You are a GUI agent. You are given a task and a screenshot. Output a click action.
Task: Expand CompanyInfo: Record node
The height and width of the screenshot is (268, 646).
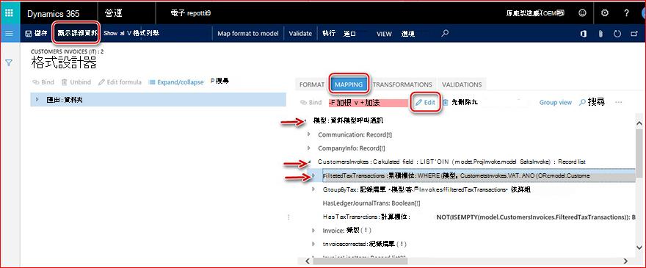[x=309, y=148]
